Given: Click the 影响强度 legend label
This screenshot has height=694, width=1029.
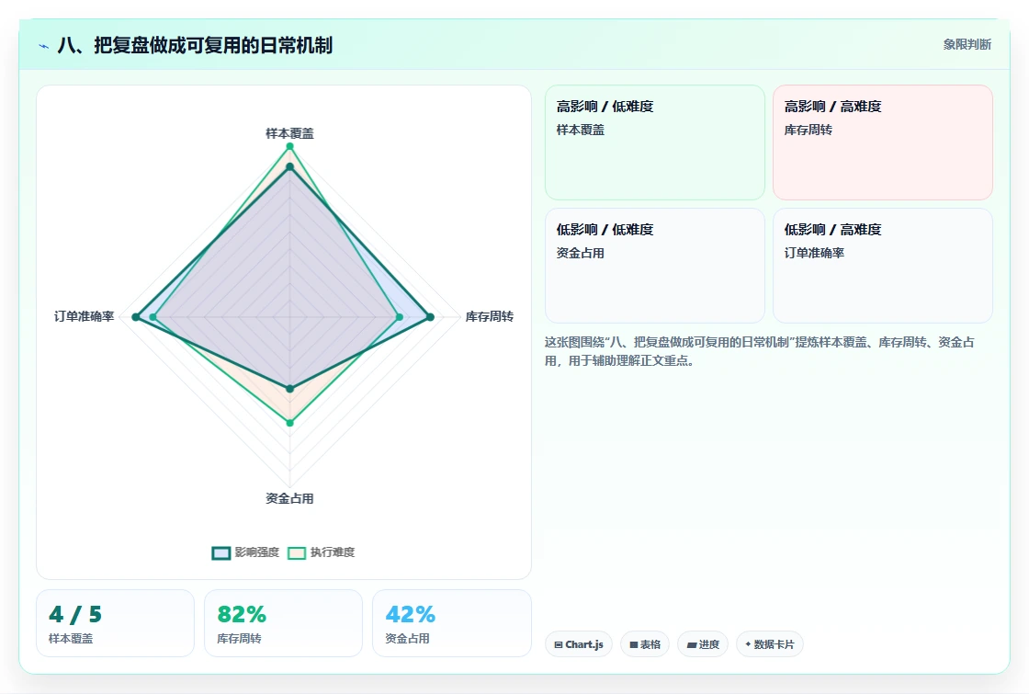Looking at the screenshot, I should [x=257, y=552].
